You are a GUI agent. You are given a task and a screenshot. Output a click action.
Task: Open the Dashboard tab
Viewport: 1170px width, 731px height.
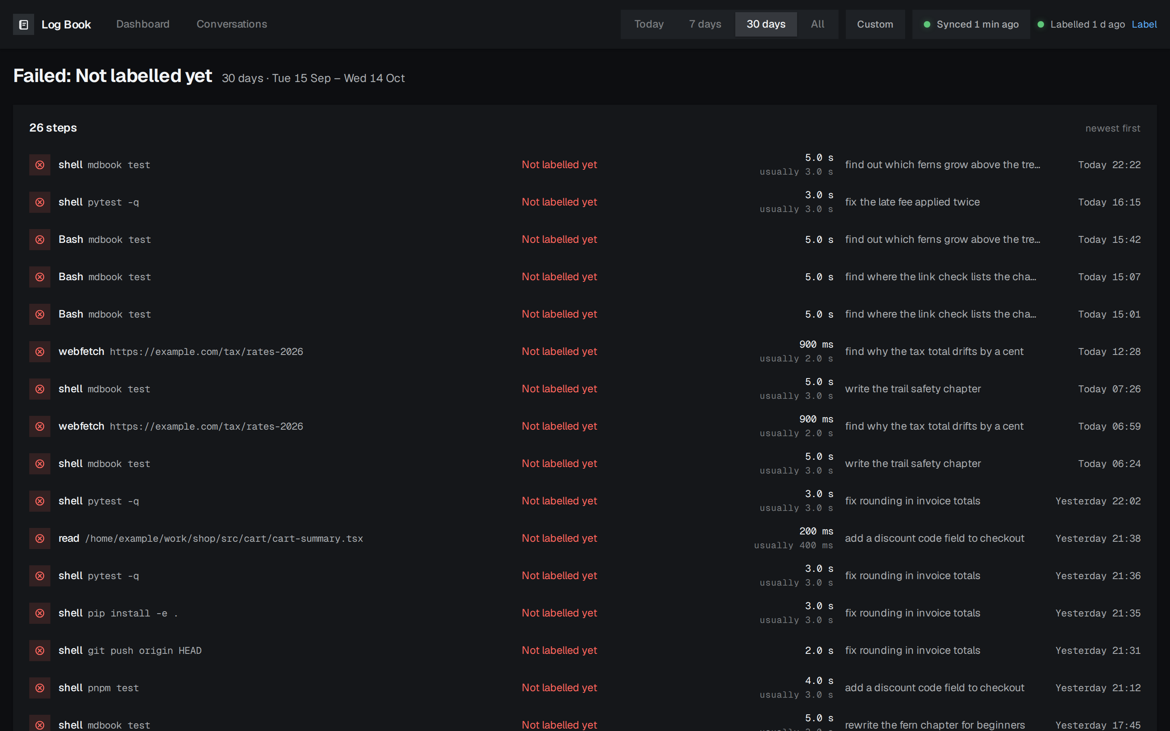point(143,24)
